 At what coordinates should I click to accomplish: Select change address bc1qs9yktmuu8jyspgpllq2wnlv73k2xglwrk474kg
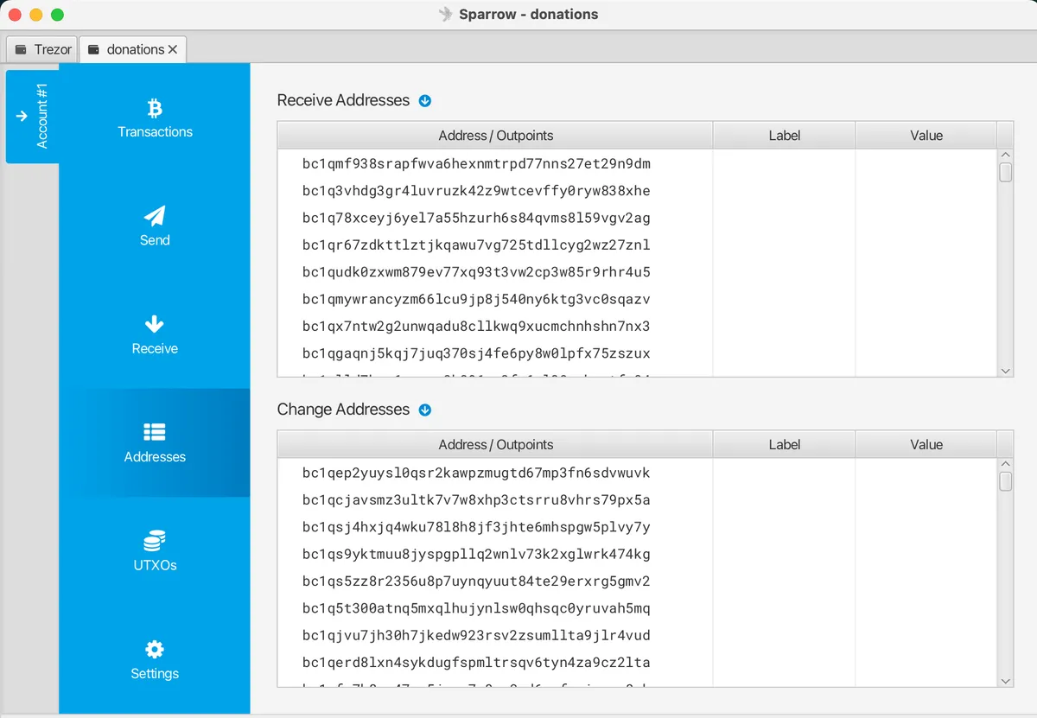pos(476,555)
